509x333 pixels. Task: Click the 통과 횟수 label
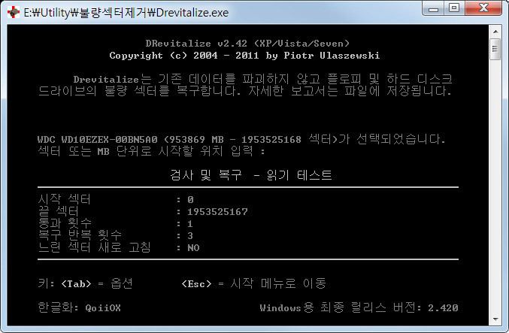pos(65,223)
